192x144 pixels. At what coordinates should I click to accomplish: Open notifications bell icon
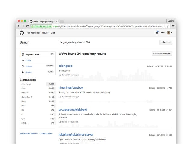pos(157,33)
